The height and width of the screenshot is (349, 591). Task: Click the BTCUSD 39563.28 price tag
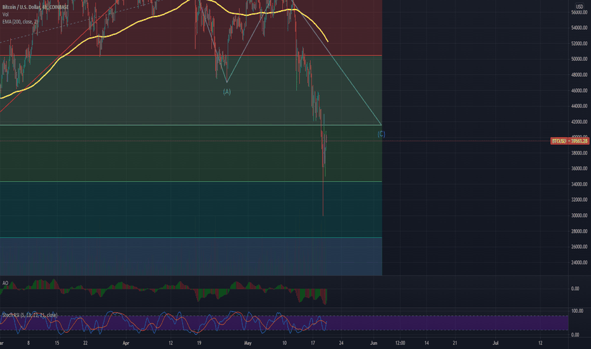coord(569,141)
